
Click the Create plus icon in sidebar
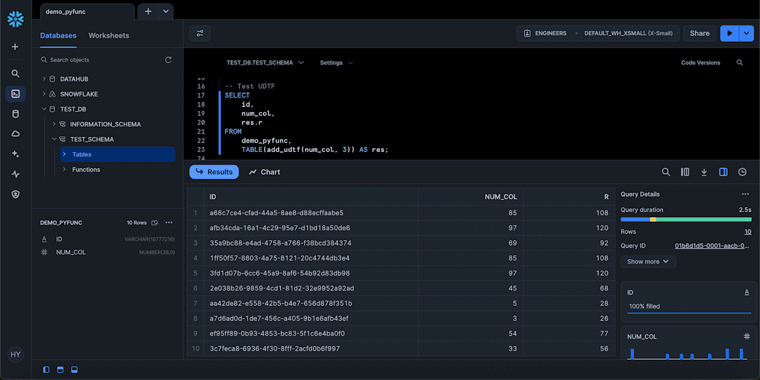click(x=15, y=47)
